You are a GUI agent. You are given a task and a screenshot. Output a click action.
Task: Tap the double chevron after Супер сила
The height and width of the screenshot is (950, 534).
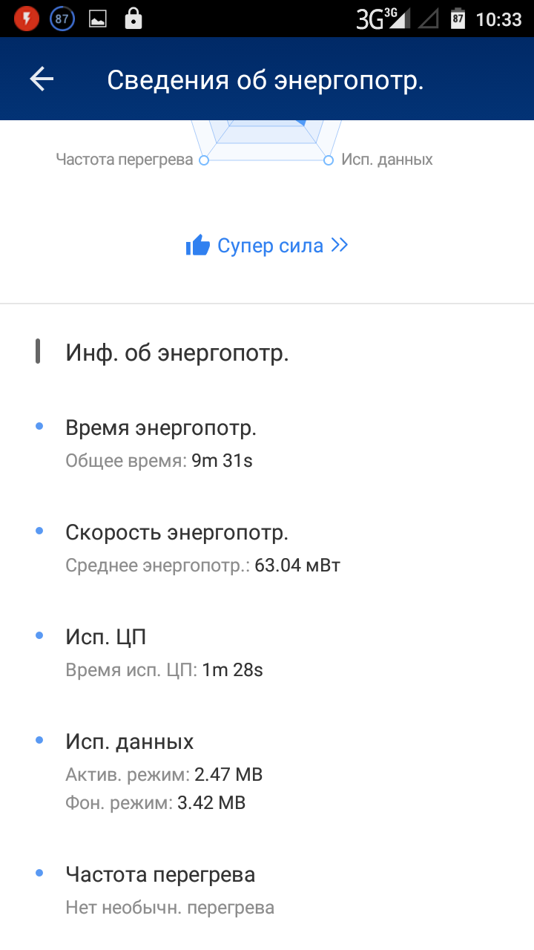(x=340, y=245)
